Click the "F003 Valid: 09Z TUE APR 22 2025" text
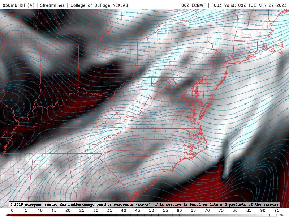Viewport: 289px width, 217px height. tap(249, 5)
